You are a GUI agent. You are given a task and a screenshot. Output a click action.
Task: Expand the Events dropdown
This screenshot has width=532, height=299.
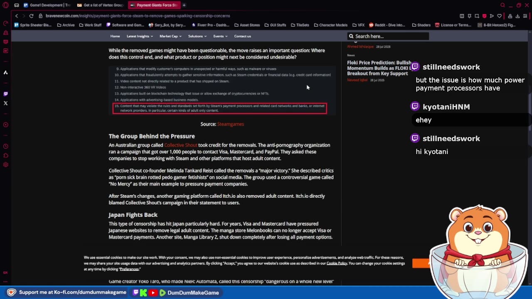tap(220, 36)
